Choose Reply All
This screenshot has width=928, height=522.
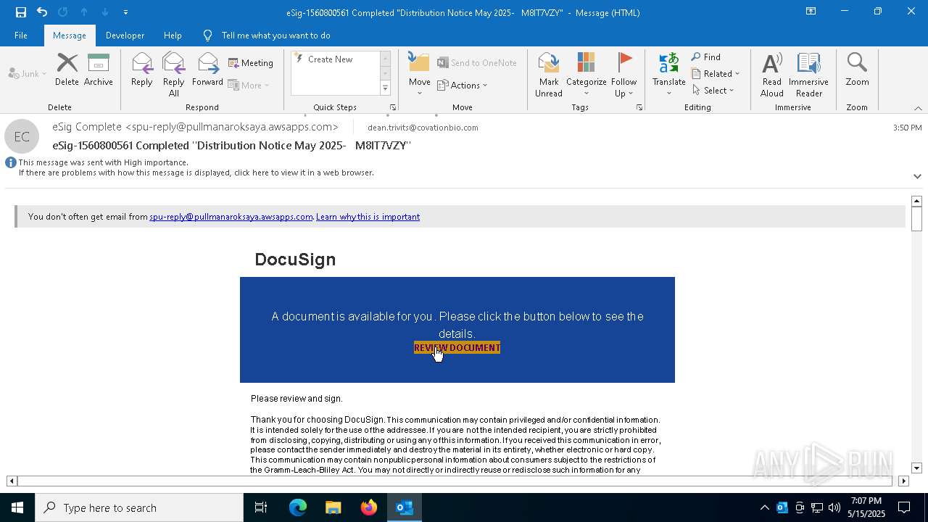point(173,75)
